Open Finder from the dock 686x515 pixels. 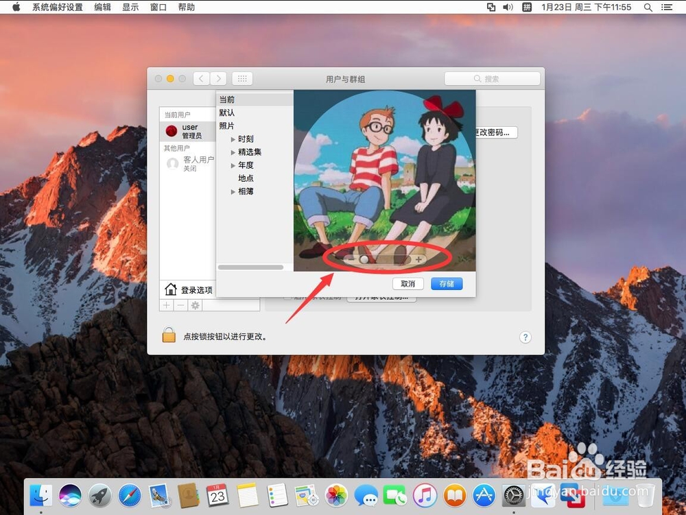tap(40, 495)
